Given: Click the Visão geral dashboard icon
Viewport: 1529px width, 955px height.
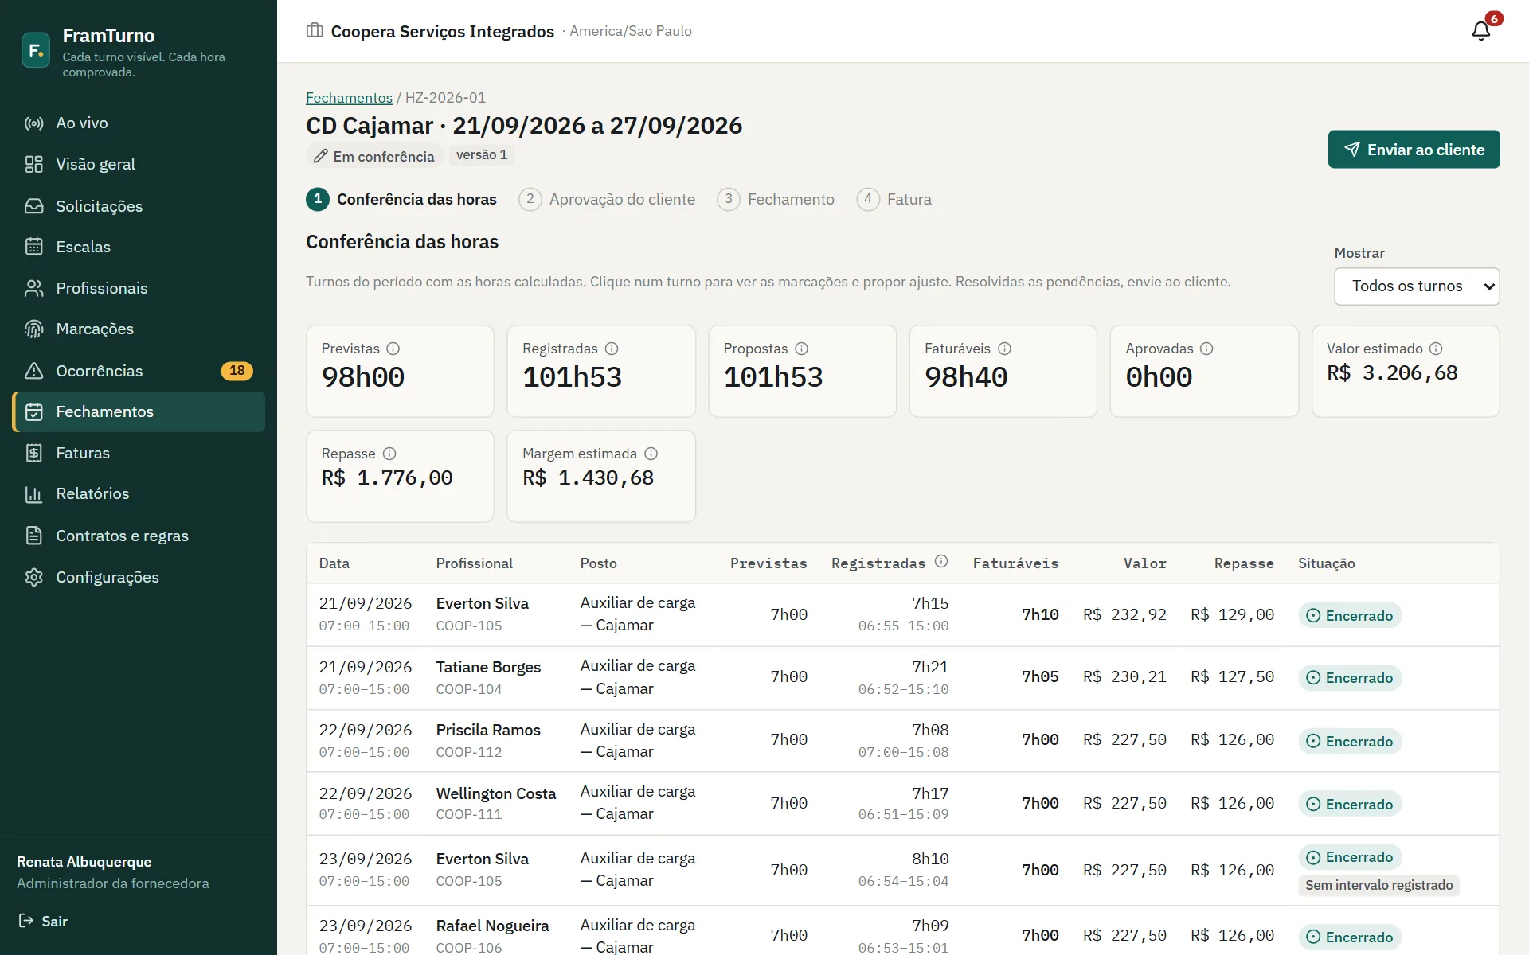Looking at the screenshot, I should 33,164.
